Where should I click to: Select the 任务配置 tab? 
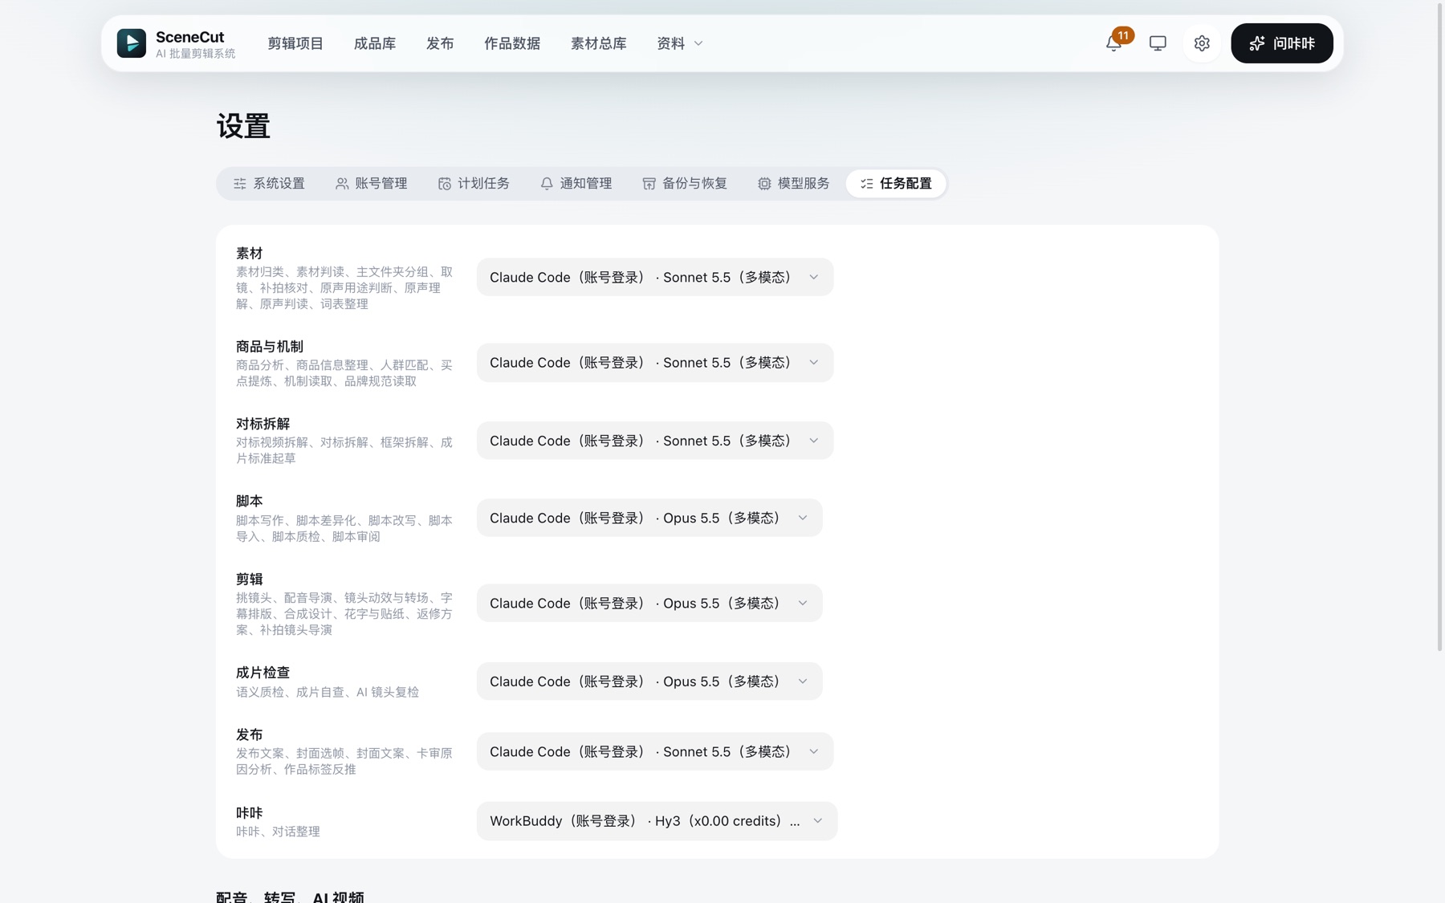[896, 184]
